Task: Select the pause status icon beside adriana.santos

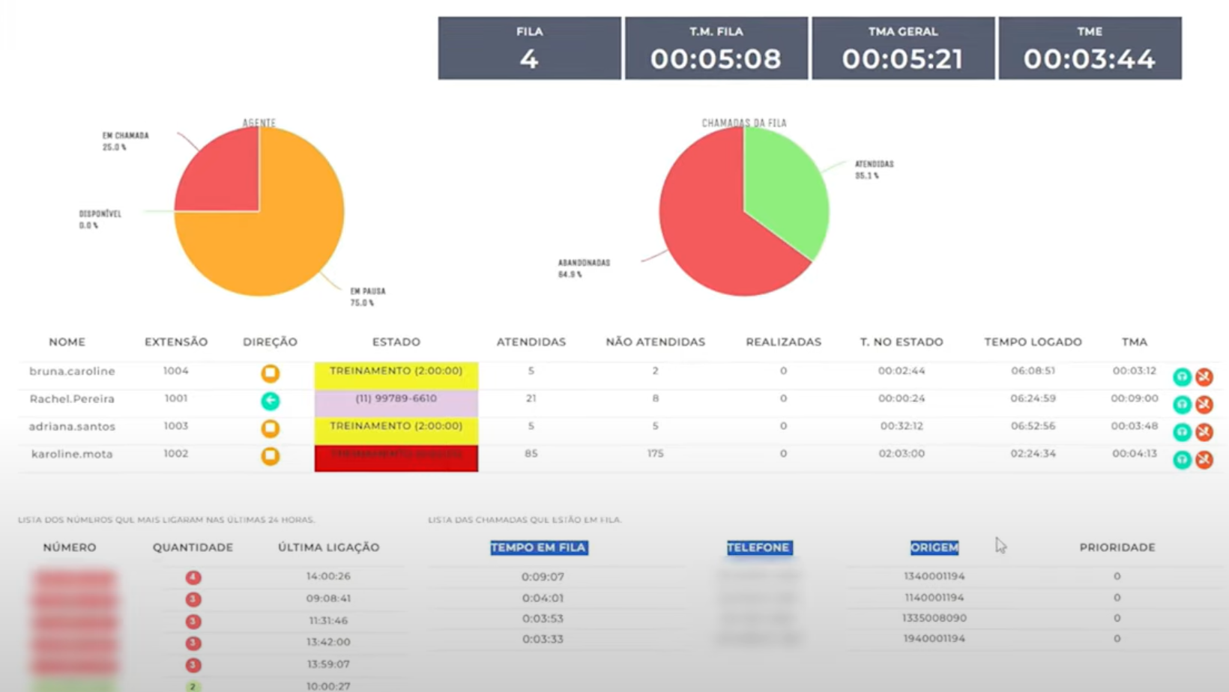Action: pos(270,428)
